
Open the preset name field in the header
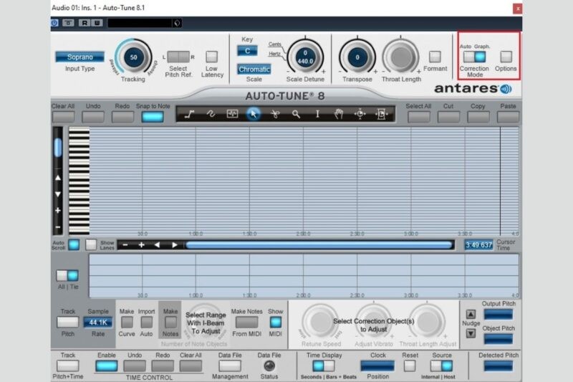[140, 23]
